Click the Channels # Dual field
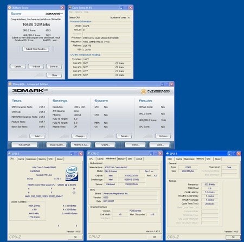 tap(229, 167)
